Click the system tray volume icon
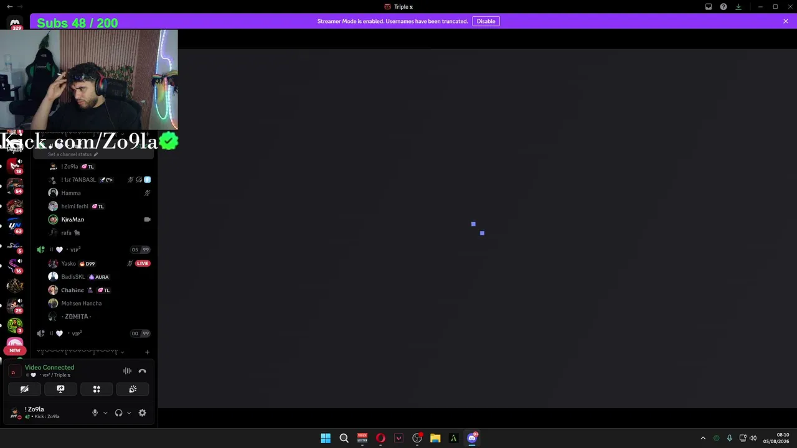The height and width of the screenshot is (448, 797). pos(753,438)
